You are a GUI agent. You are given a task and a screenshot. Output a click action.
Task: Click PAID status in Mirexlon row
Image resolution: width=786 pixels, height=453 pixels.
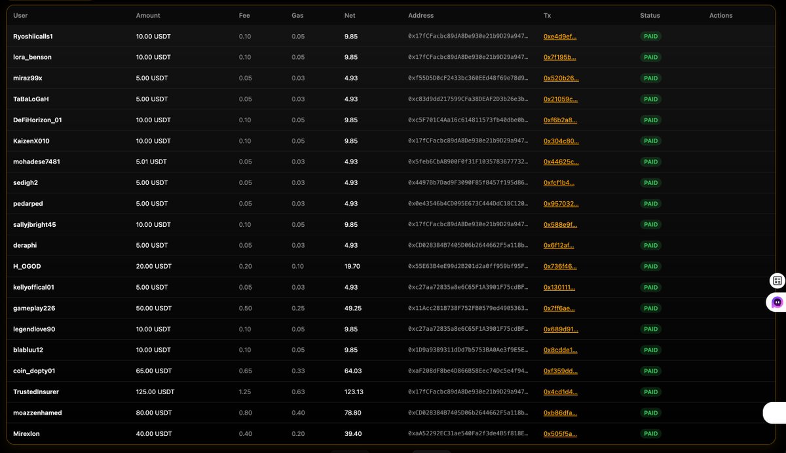[x=650, y=434]
